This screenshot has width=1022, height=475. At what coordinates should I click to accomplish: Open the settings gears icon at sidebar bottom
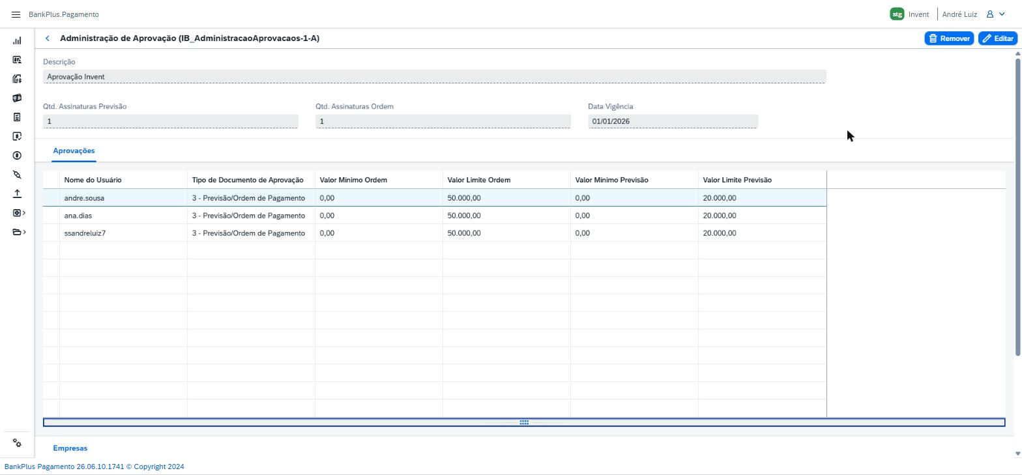[x=17, y=443]
